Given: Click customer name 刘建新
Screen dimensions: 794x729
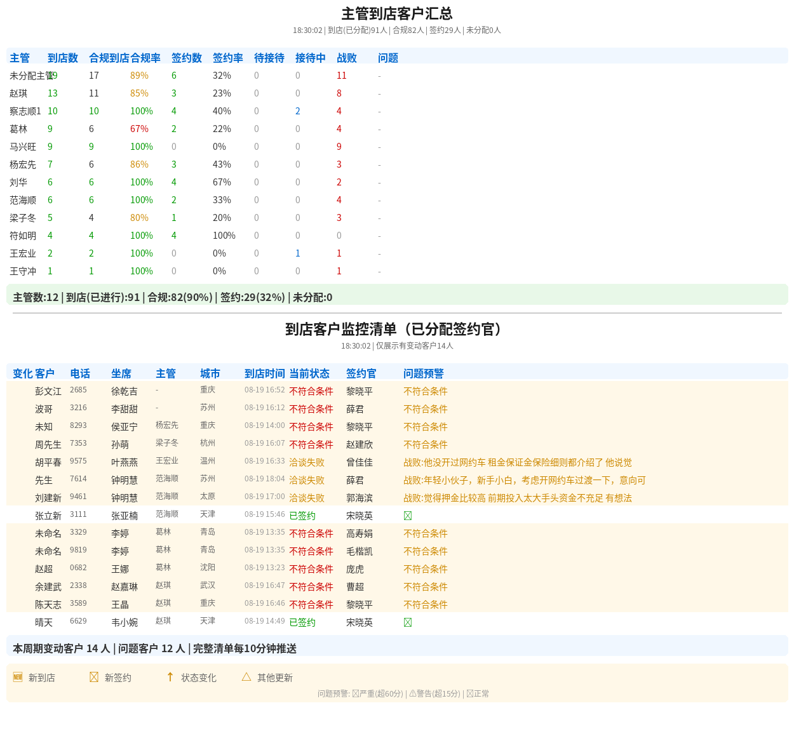Looking at the screenshot, I should point(48,498).
